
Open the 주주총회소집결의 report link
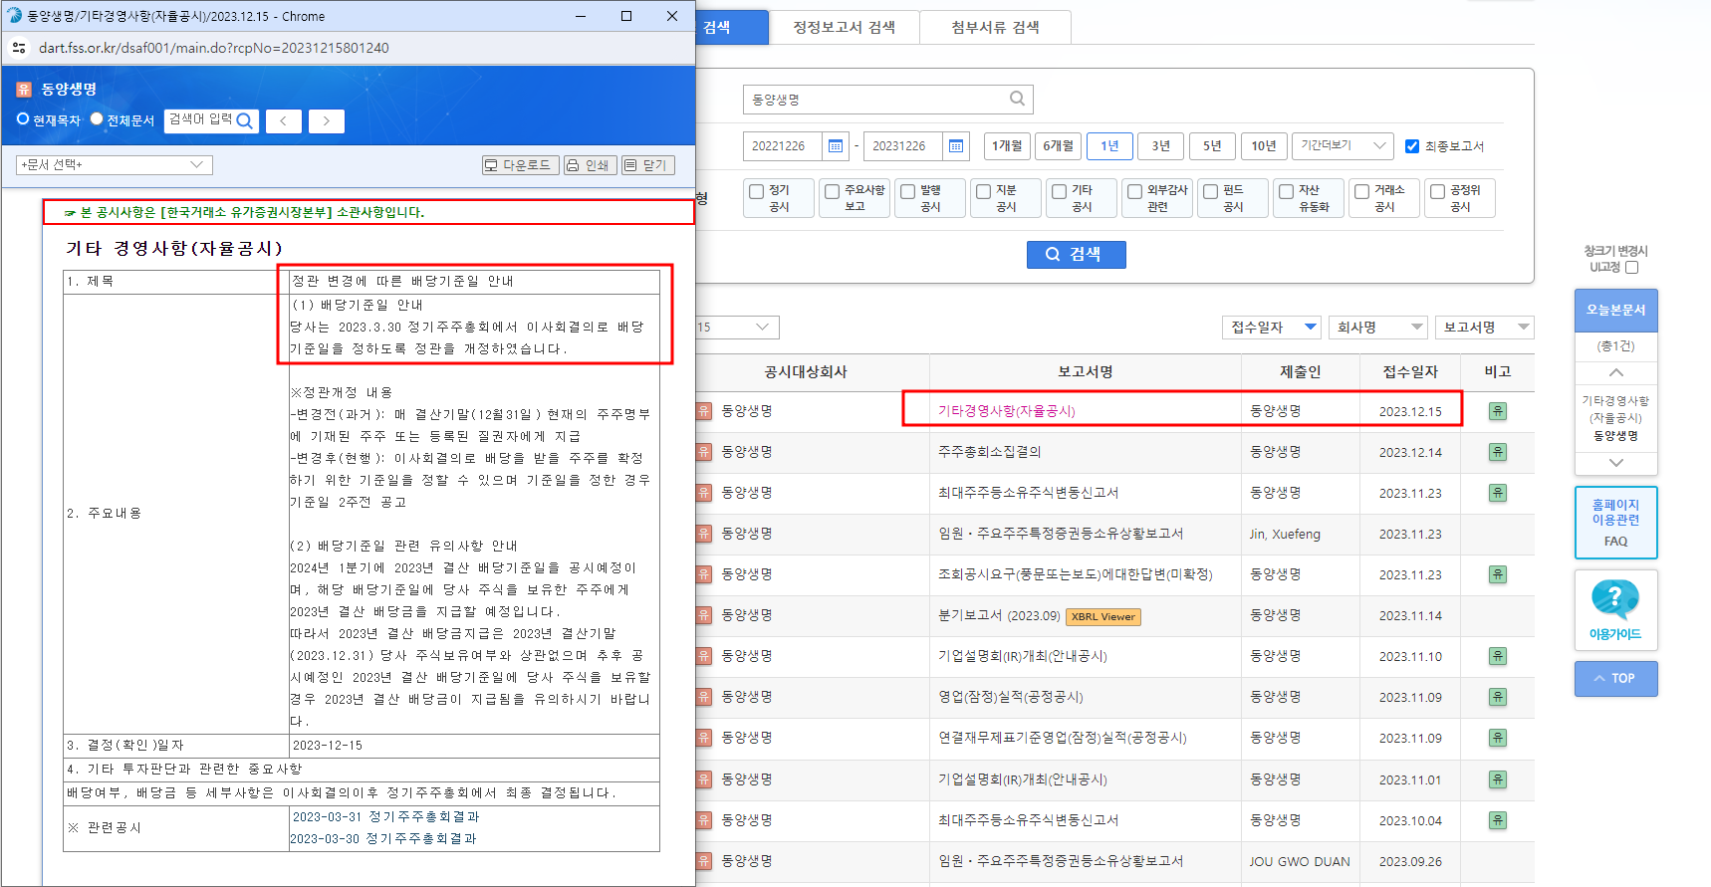989,452
